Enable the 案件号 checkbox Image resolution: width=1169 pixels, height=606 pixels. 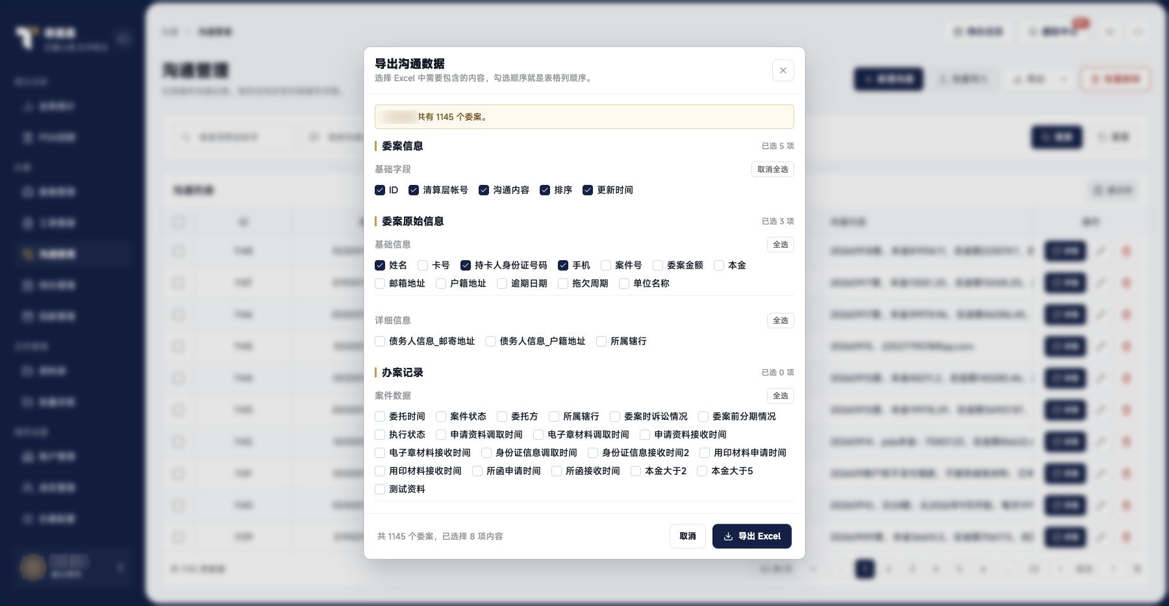[x=606, y=265]
